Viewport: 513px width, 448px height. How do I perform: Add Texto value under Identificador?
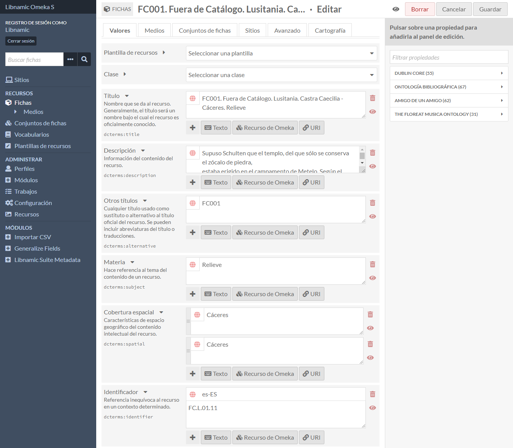[216, 437]
